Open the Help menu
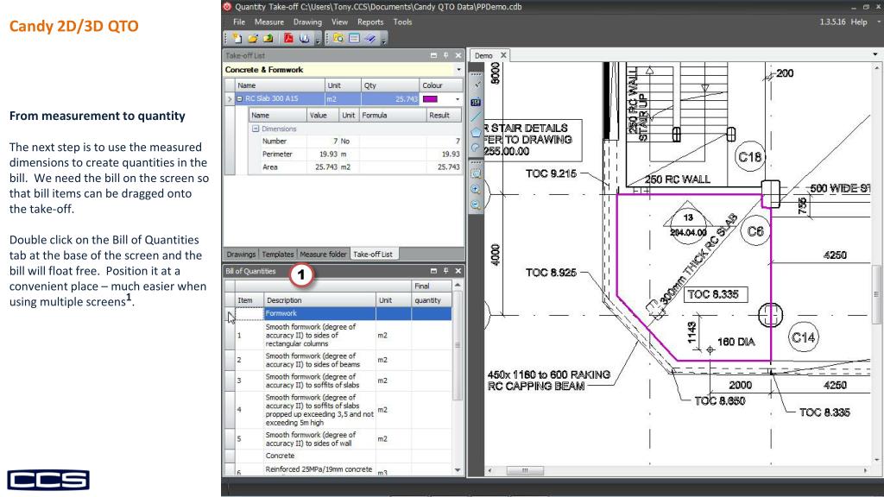 pyautogui.click(x=859, y=22)
